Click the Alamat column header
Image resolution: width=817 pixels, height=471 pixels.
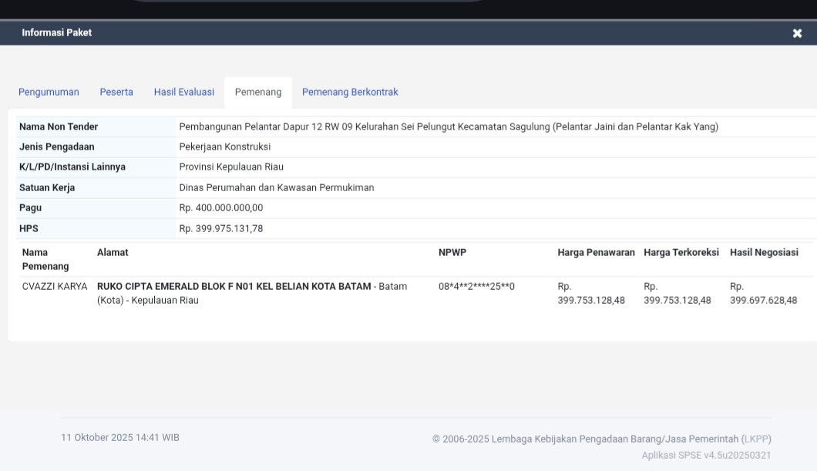tap(113, 253)
